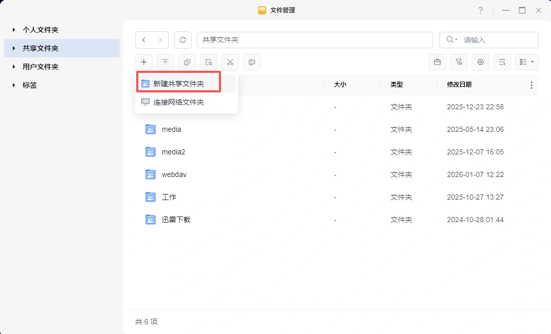551x334 pixels.
Task: Select 连接网络文件夹 from the menu
Action: (x=178, y=102)
